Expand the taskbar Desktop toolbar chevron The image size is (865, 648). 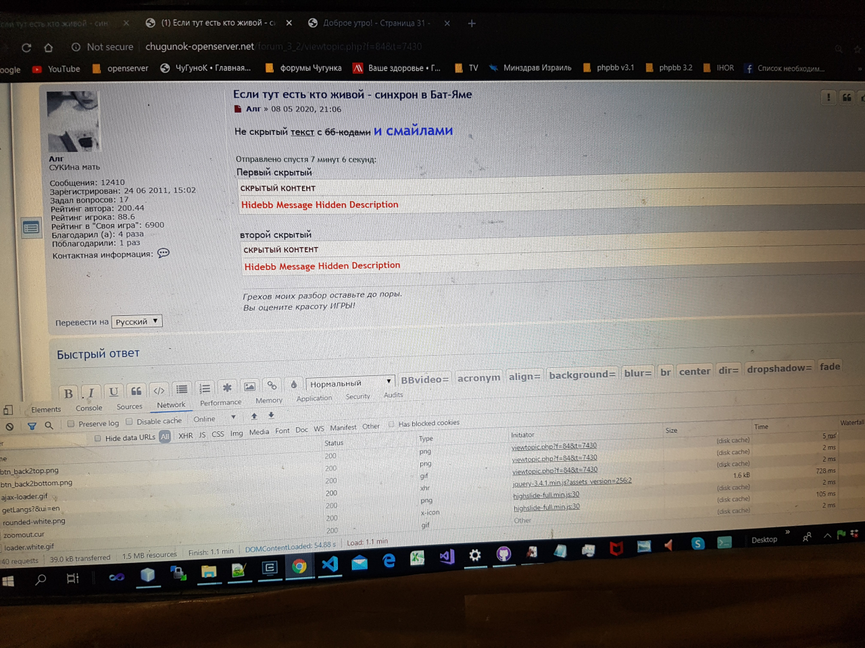[x=788, y=533]
